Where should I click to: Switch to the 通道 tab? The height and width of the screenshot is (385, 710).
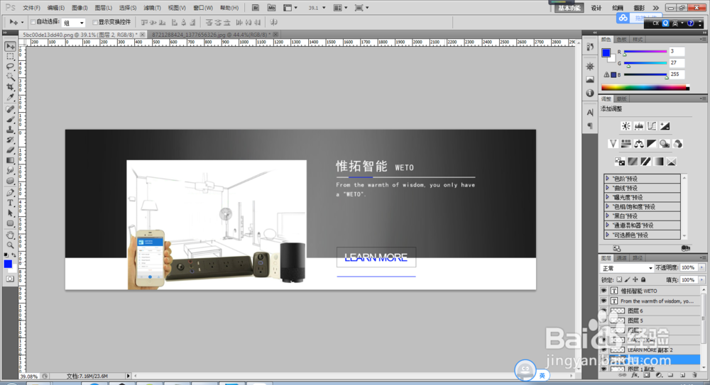click(x=622, y=258)
